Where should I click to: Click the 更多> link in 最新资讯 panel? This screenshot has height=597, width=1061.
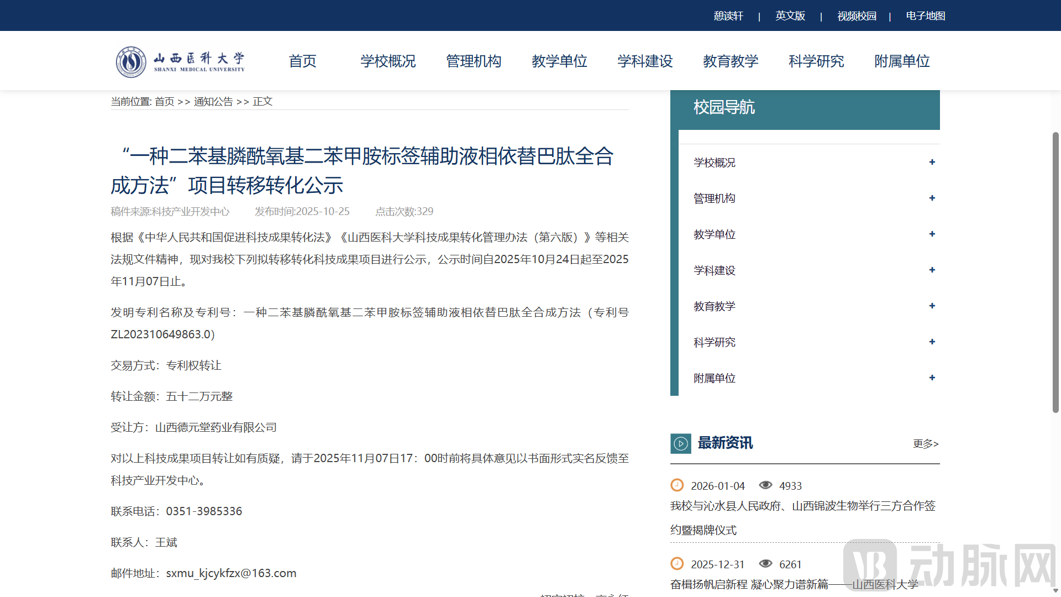(925, 444)
